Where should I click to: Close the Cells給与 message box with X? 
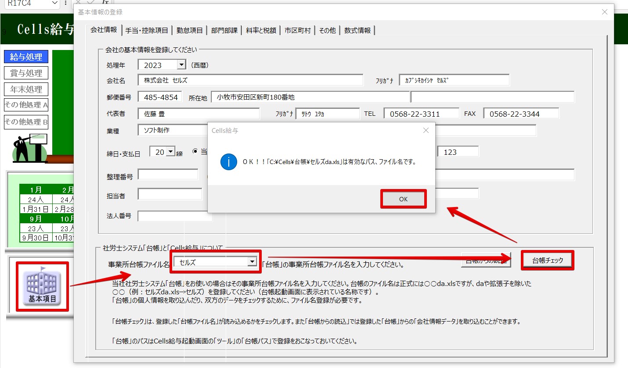point(425,130)
